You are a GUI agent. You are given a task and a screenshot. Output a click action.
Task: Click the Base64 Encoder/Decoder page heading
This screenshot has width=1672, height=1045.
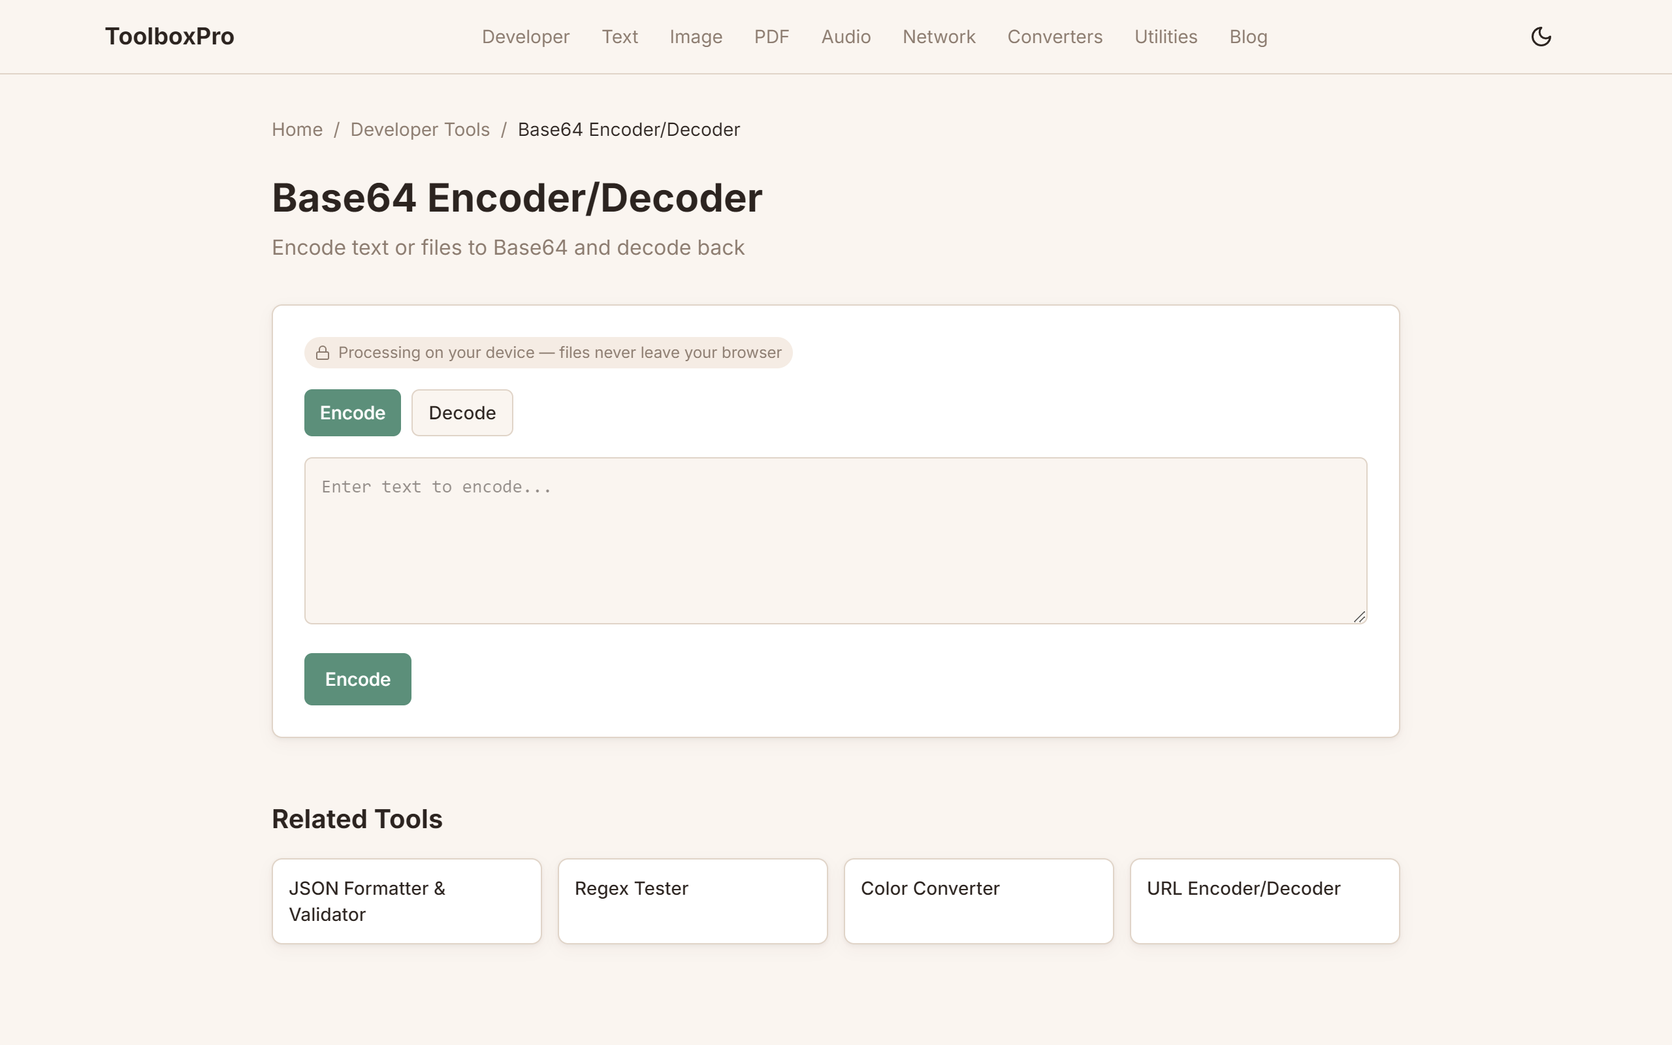coord(517,198)
